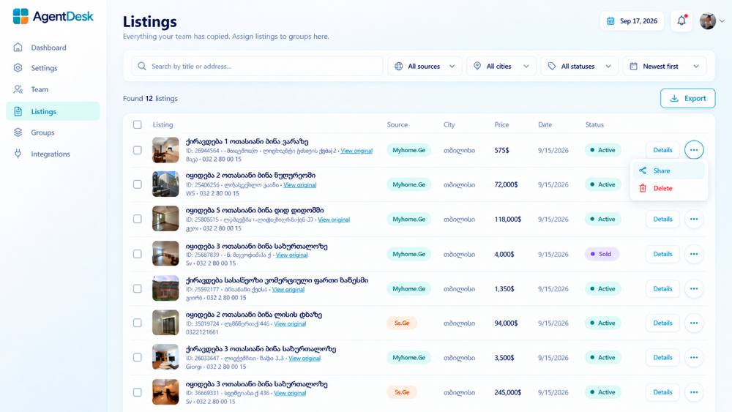Click the tag icon in All statuses
732x412 pixels.
point(552,67)
